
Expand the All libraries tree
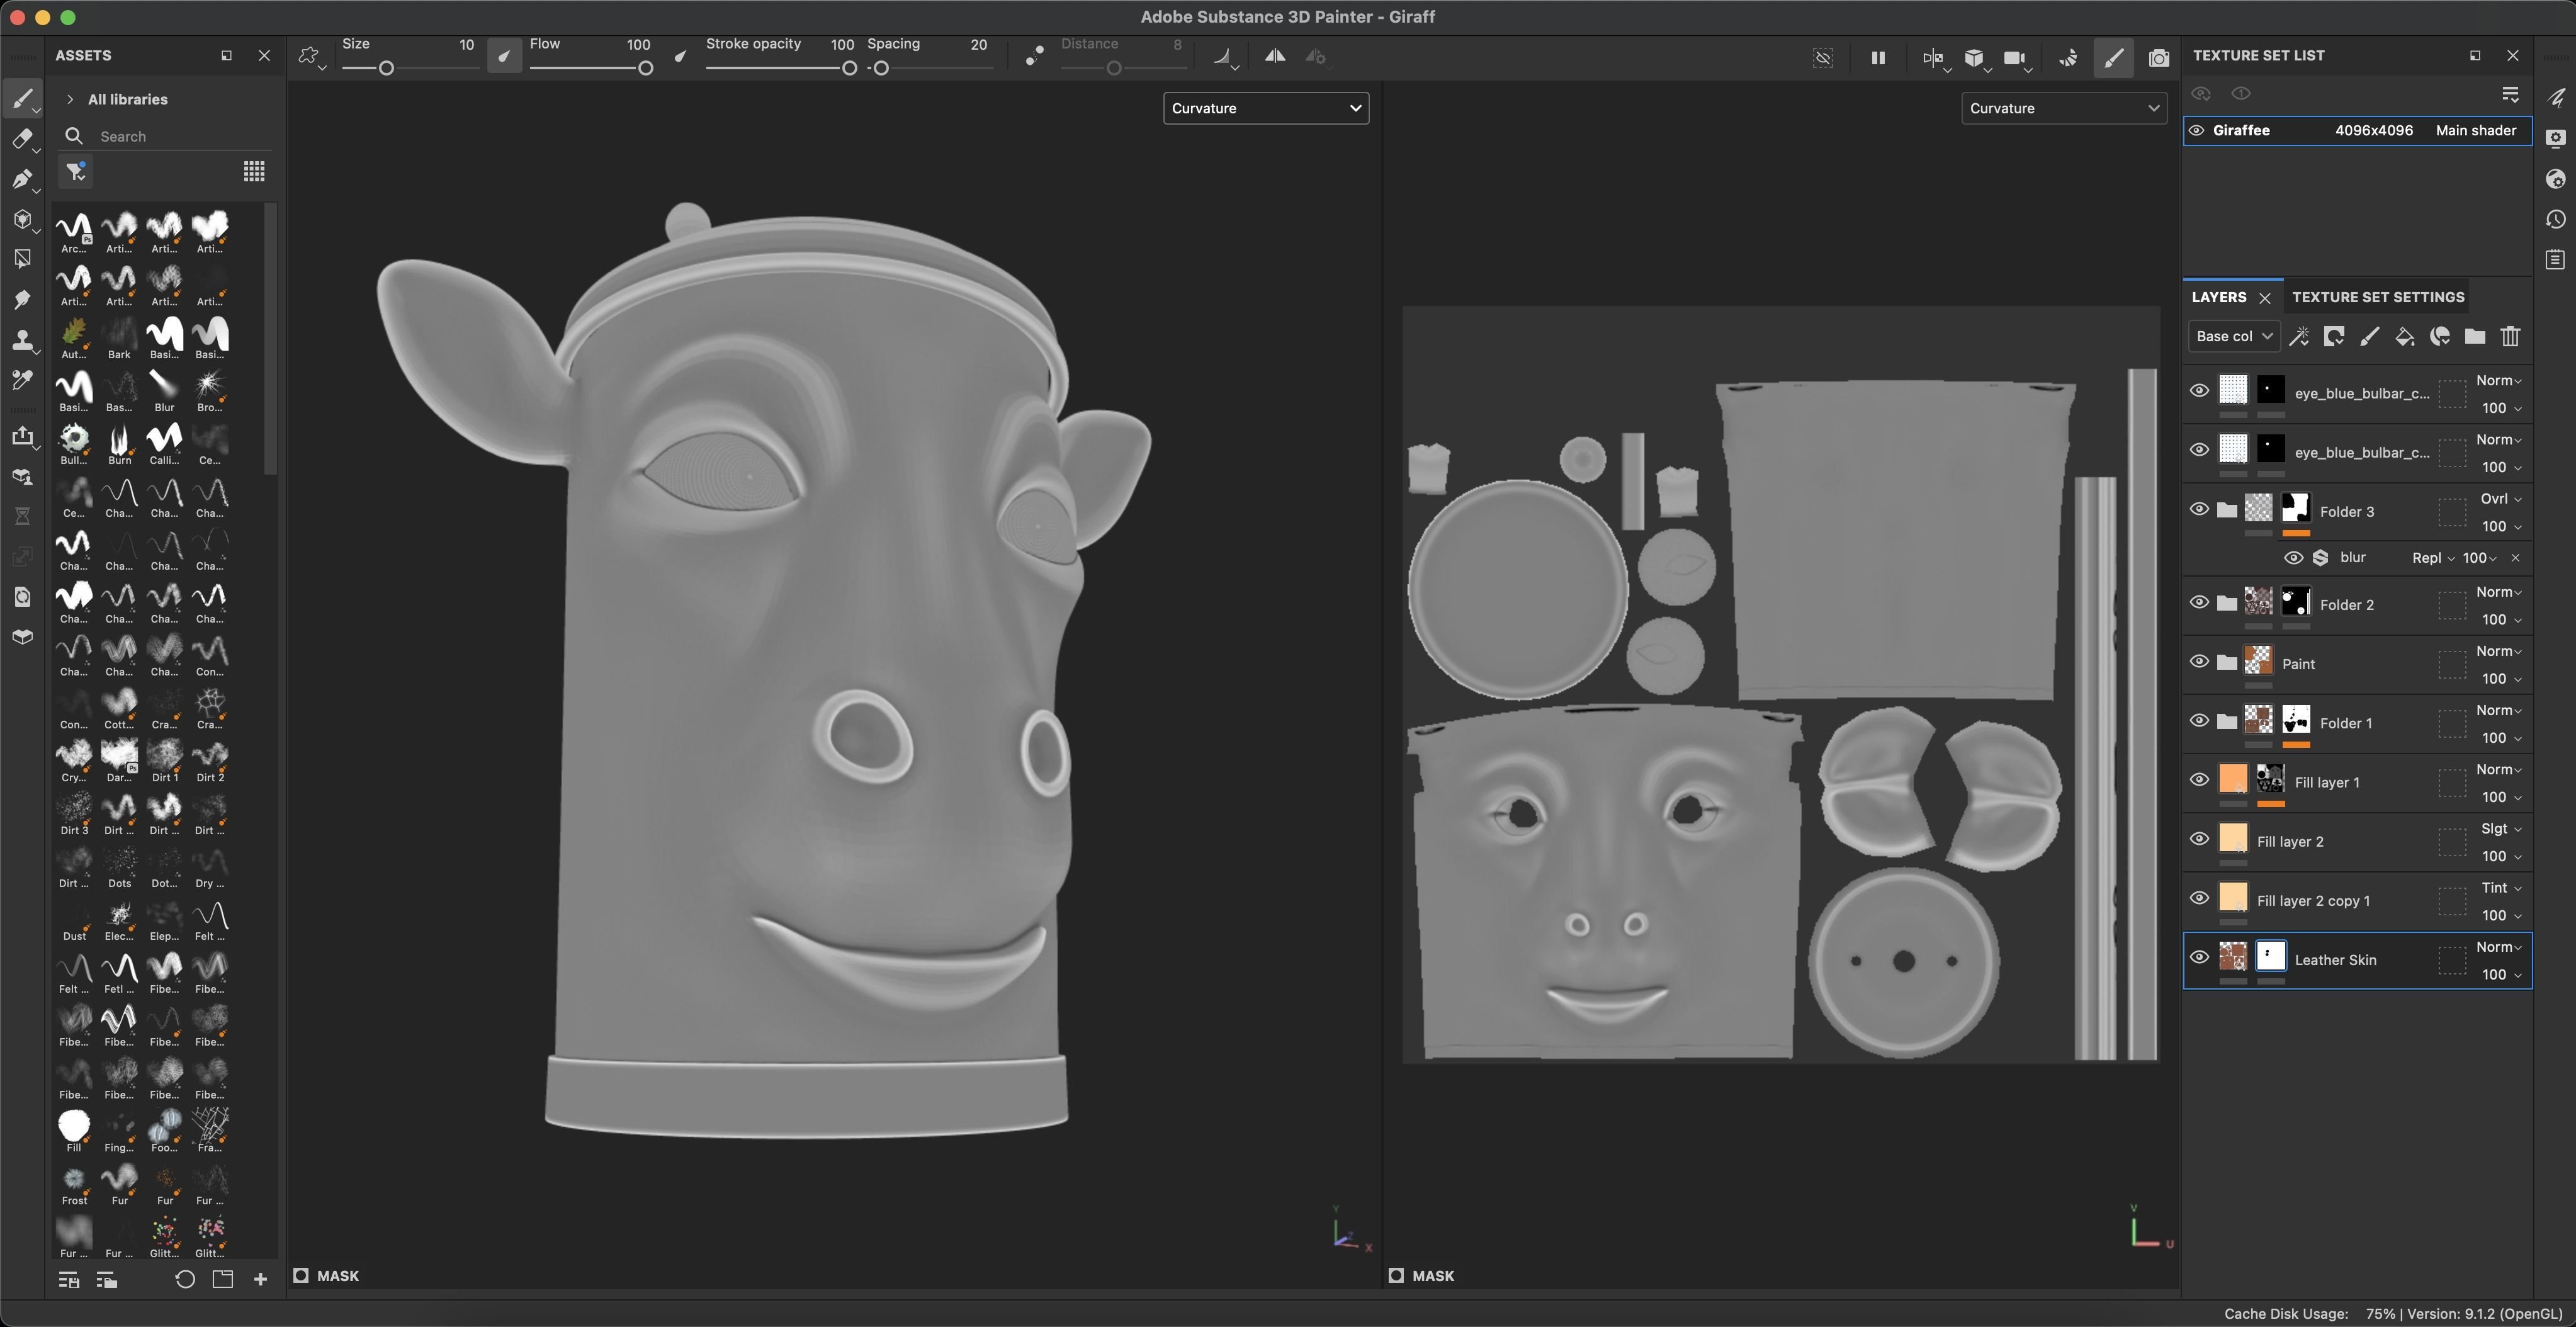click(70, 99)
